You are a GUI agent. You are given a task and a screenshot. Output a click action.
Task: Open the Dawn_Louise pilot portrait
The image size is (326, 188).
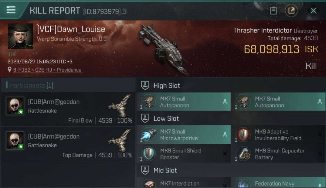[20, 36]
